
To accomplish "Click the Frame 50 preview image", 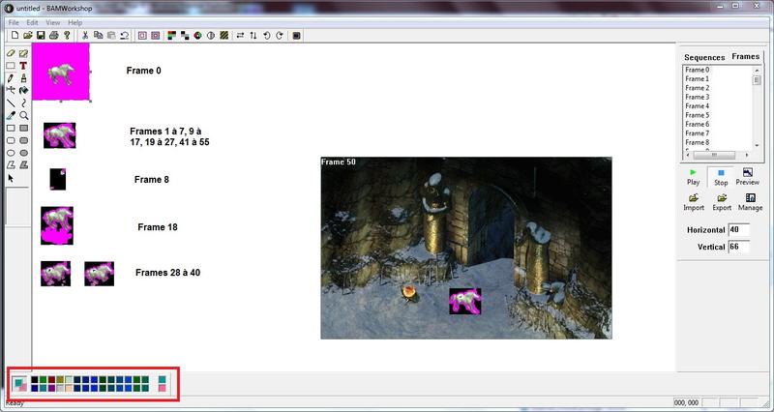I will coord(466,249).
